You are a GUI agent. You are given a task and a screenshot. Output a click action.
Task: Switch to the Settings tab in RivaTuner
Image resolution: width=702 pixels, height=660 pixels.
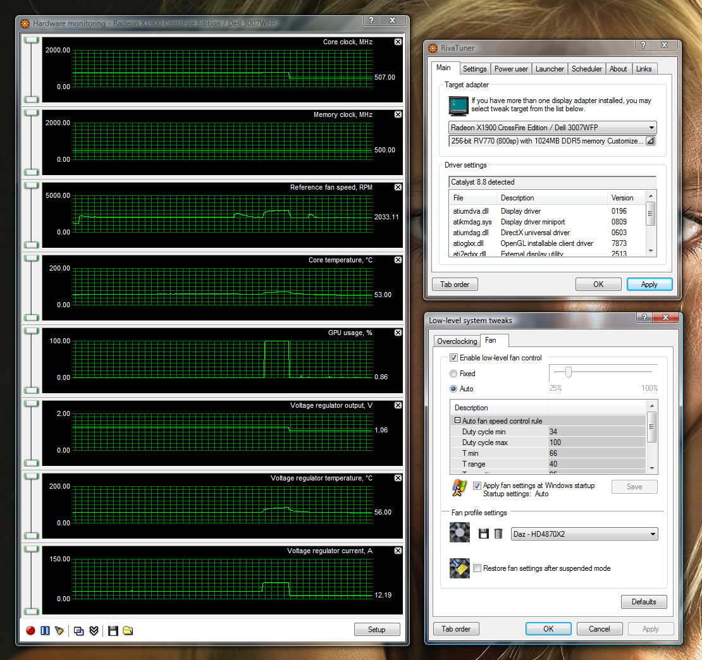[474, 69]
